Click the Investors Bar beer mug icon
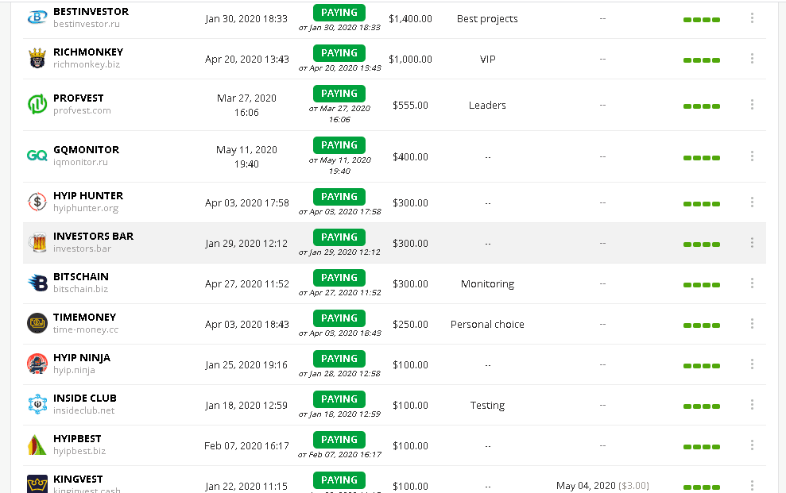Screen dimensions: 786x493 [x=37, y=242]
